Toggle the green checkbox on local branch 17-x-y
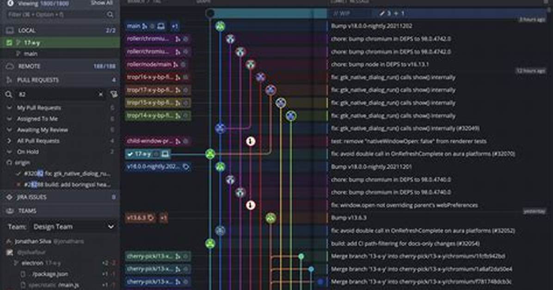 pos(9,43)
